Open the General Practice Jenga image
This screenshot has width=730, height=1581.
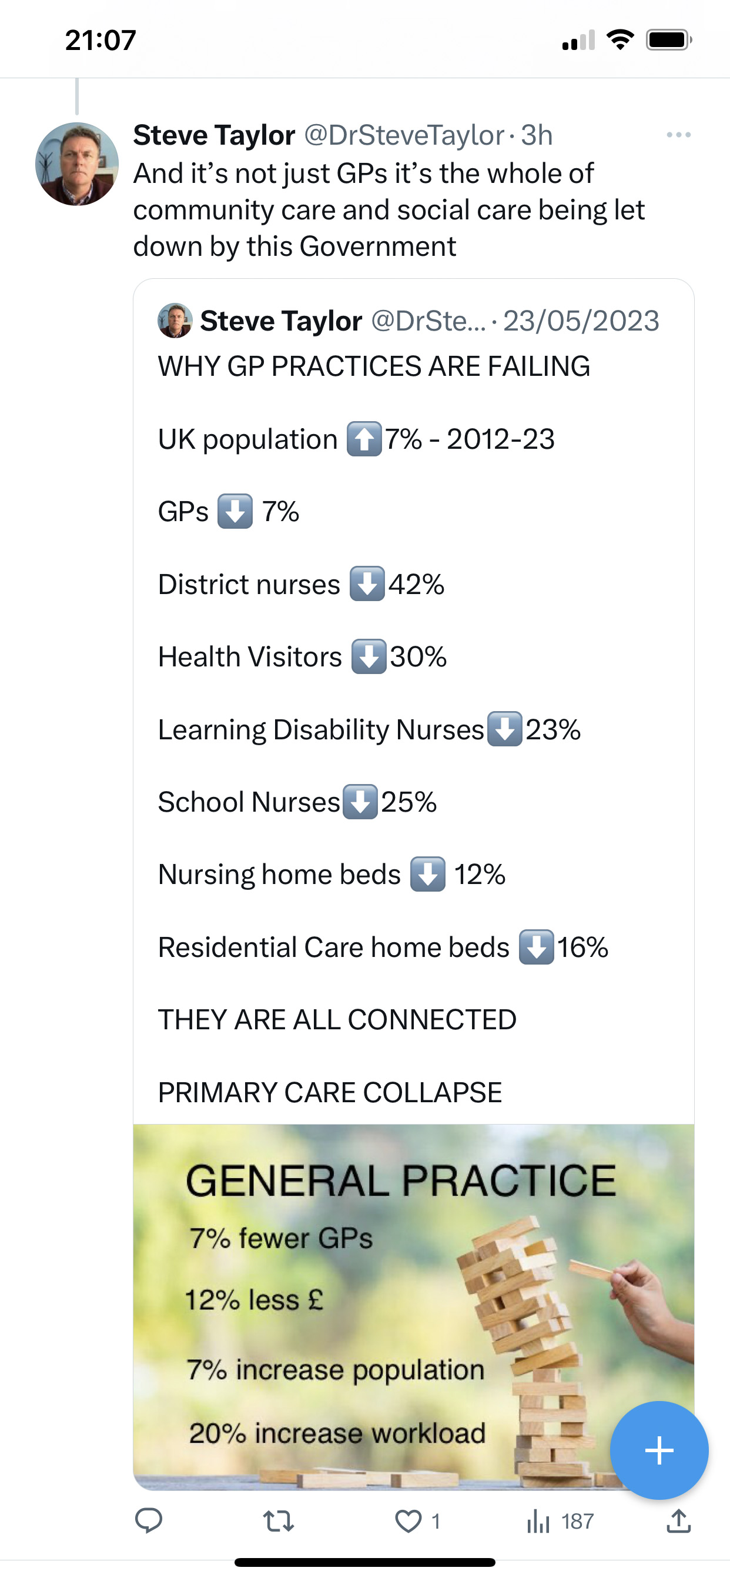tap(413, 1308)
